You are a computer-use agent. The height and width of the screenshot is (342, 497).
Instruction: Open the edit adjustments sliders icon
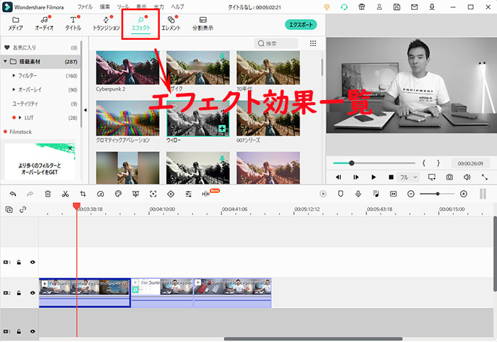[x=189, y=194]
